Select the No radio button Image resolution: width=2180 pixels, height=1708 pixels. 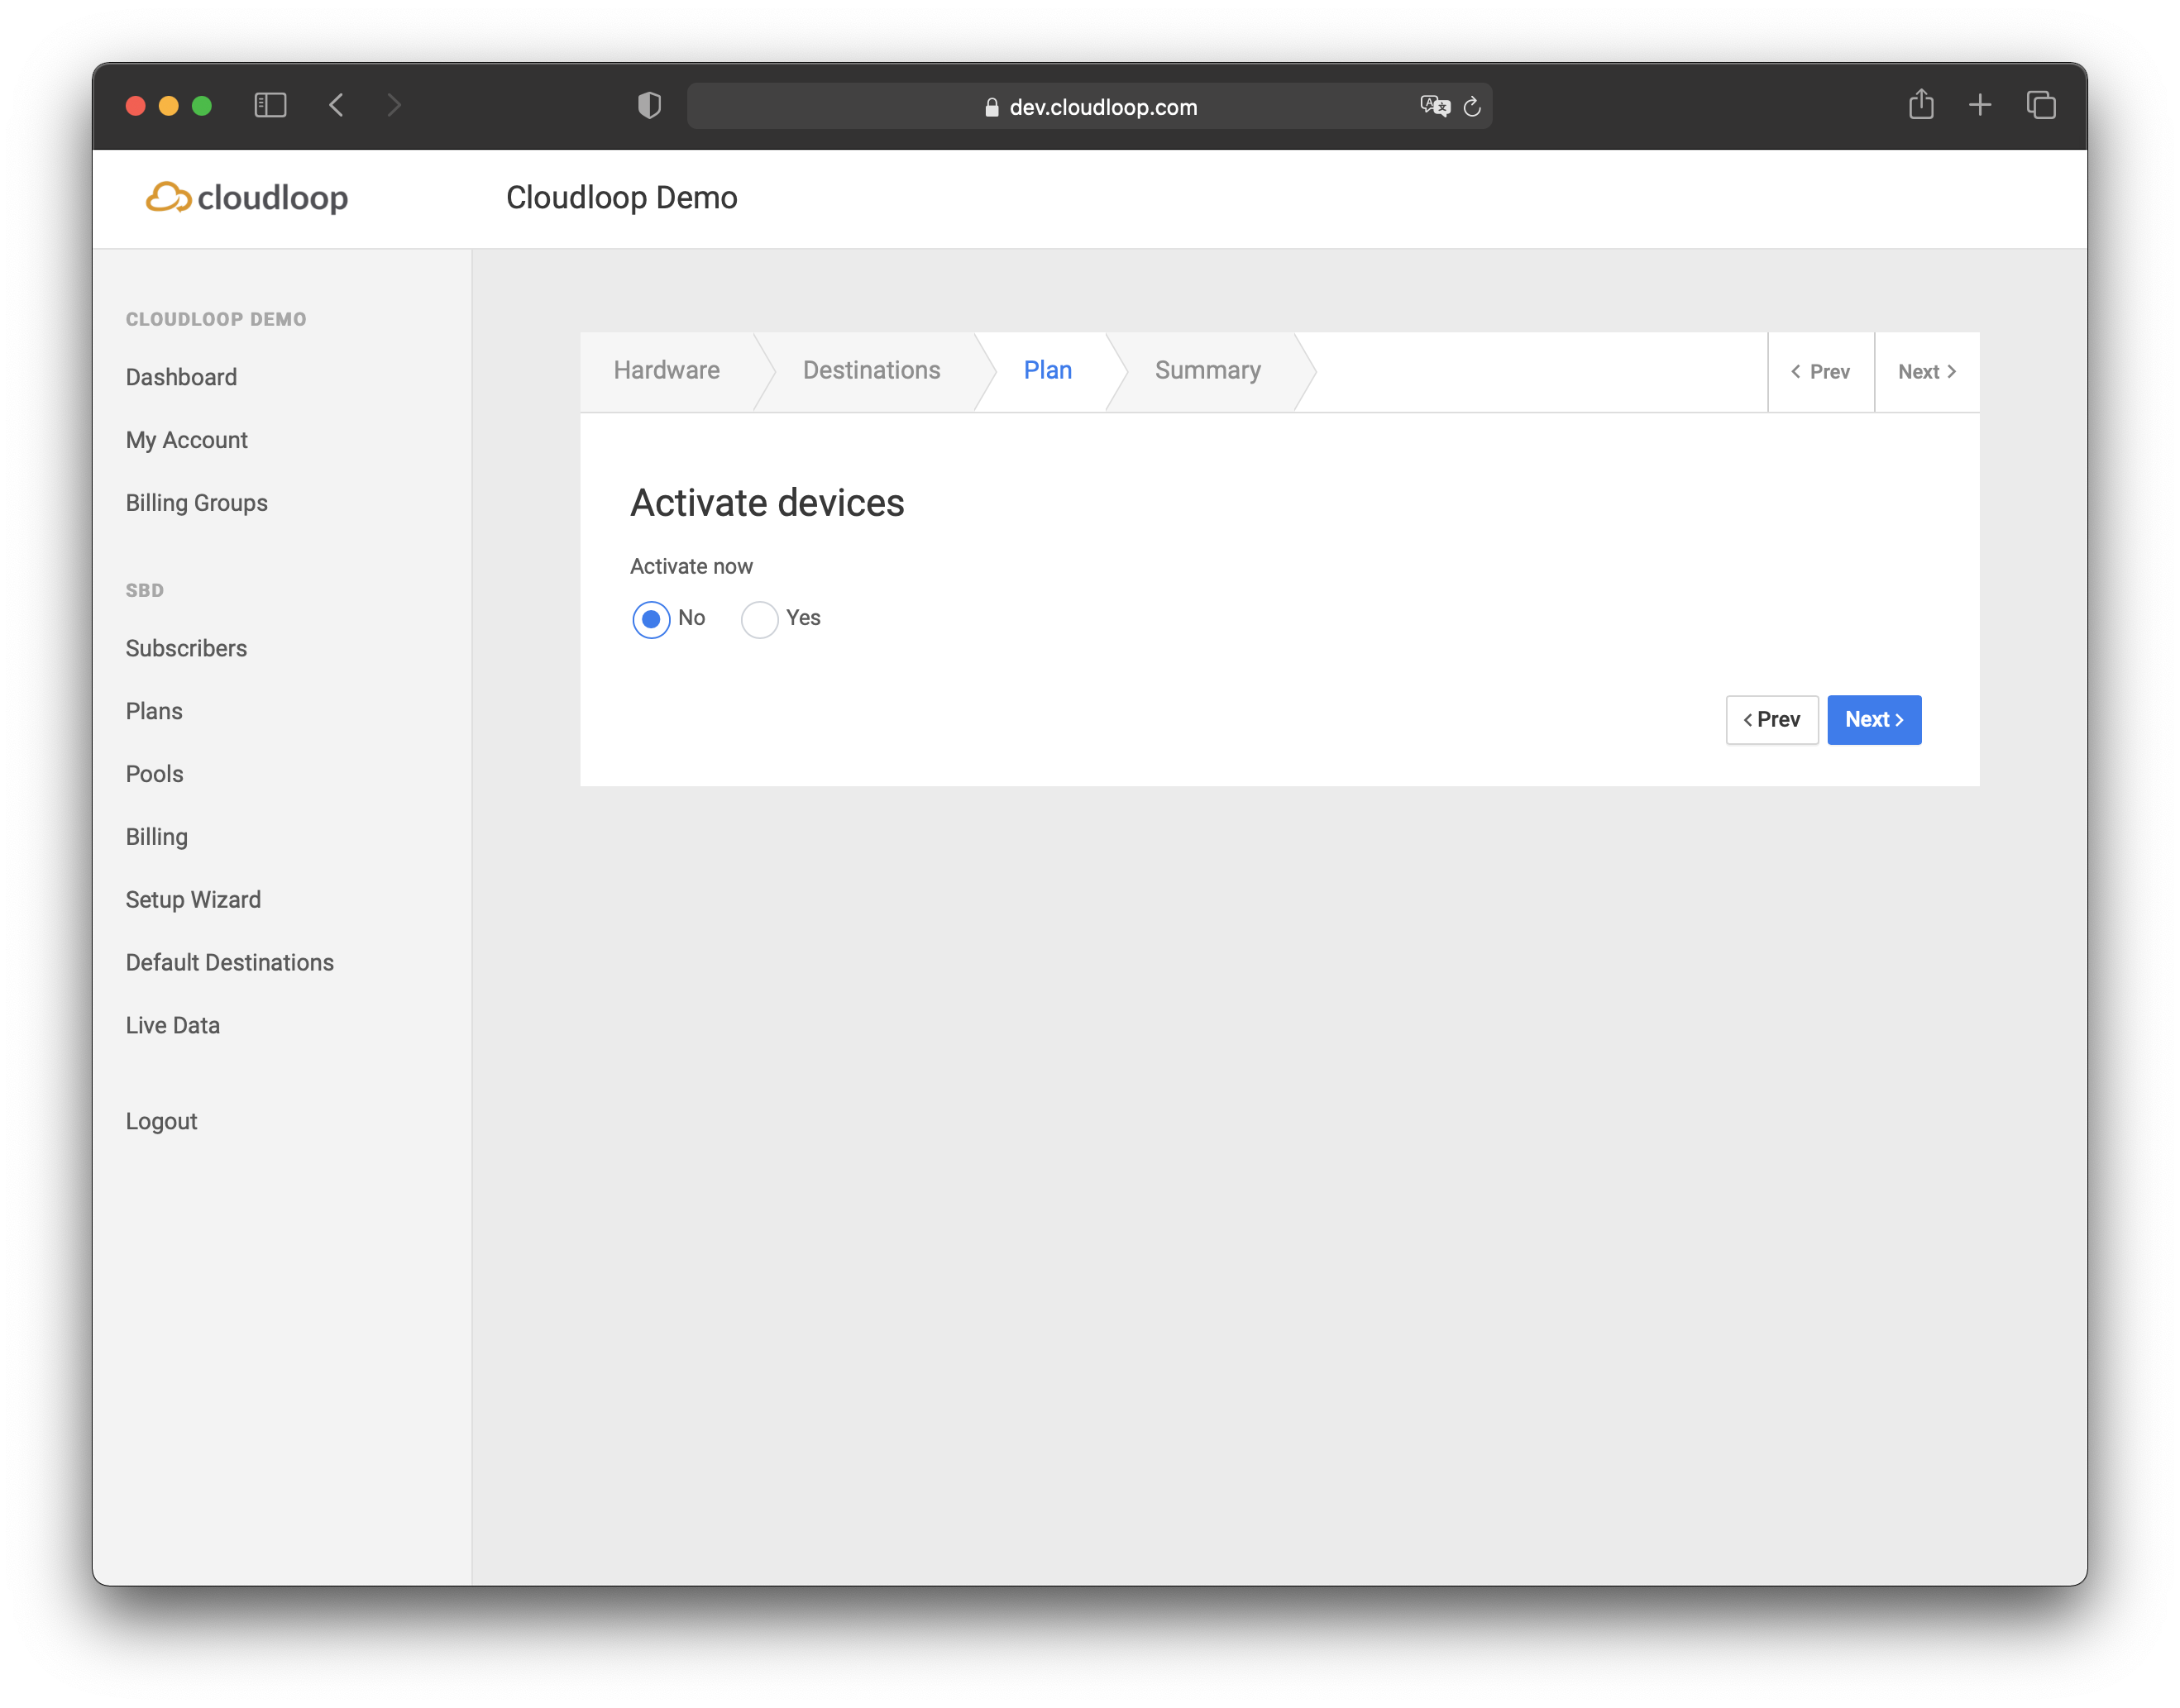click(x=652, y=619)
